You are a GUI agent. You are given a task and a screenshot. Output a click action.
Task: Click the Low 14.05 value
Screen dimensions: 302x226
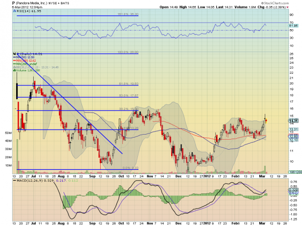coord(206,7)
